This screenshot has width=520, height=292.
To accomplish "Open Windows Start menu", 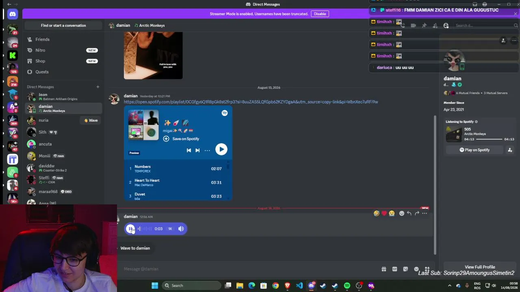I will coord(155,286).
